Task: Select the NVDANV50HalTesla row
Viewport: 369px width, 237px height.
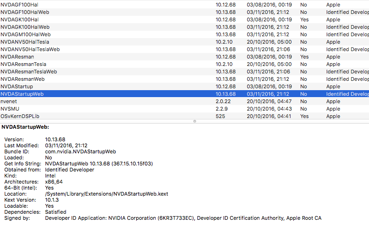Action: [184, 42]
